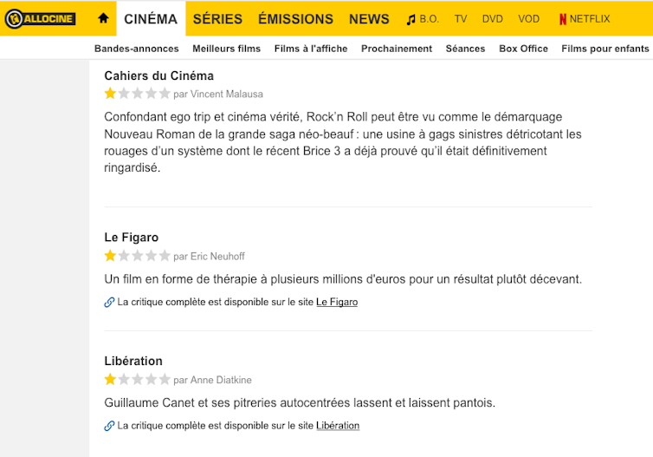Go to the home icon
Image resolution: width=653 pixels, height=457 pixels.
[x=103, y=18]
